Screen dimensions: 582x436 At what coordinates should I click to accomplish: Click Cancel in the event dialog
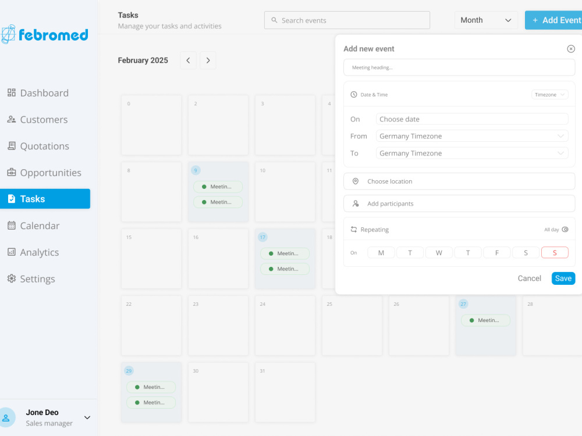pyautogui.click(x=529, y=278)
